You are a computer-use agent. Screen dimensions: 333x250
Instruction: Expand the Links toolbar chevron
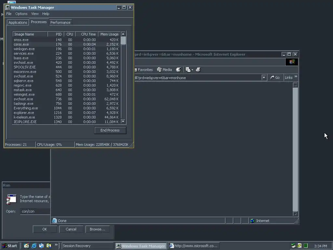(x=296, y=76)
